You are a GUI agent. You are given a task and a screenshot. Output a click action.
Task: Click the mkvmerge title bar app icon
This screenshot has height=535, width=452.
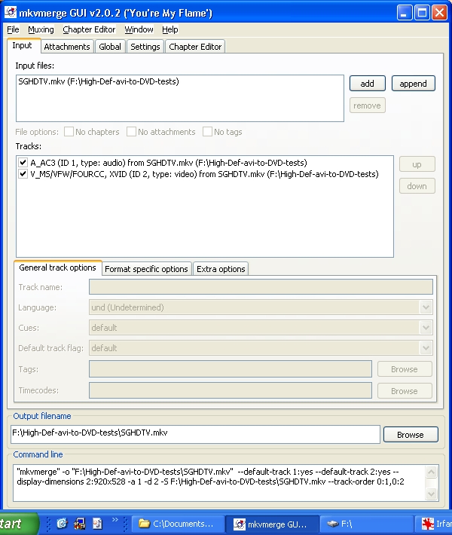pos(11,13)
